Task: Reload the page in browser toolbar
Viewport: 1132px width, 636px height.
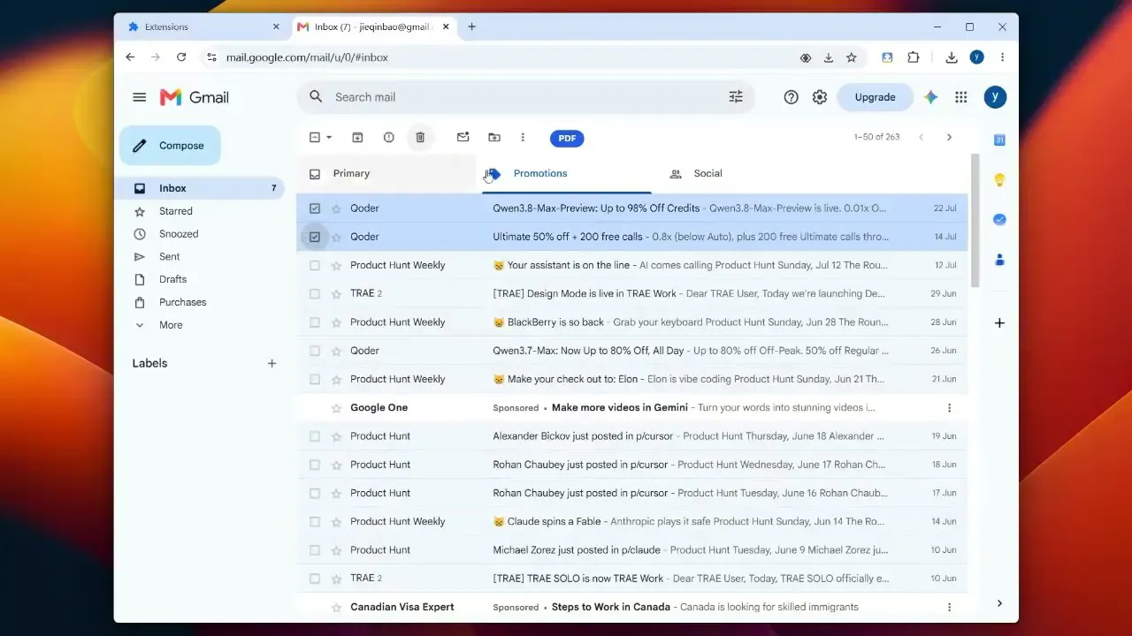Action: 181,57
